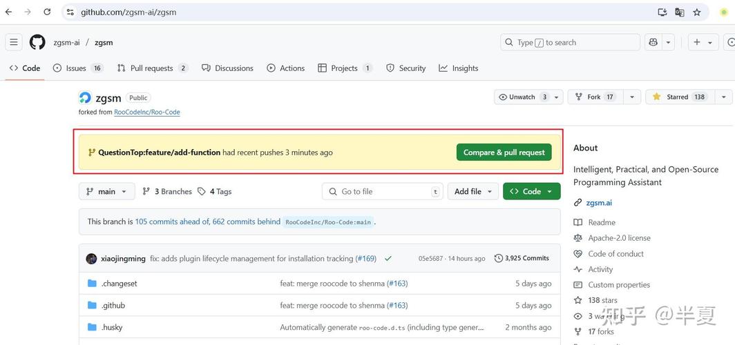Screen dimensions: 735x345
Task: Open the GitHub hamburger navigation menu
Action: click(14, 42)
